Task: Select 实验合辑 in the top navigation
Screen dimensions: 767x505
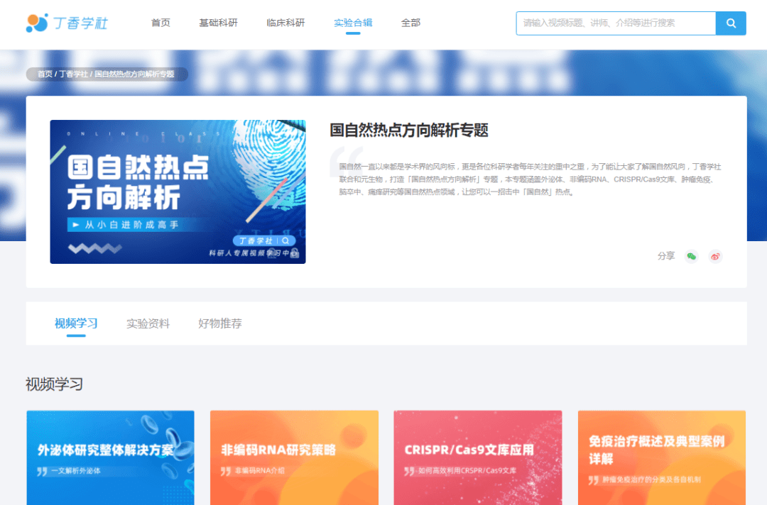Action: [x=353, y=23]
